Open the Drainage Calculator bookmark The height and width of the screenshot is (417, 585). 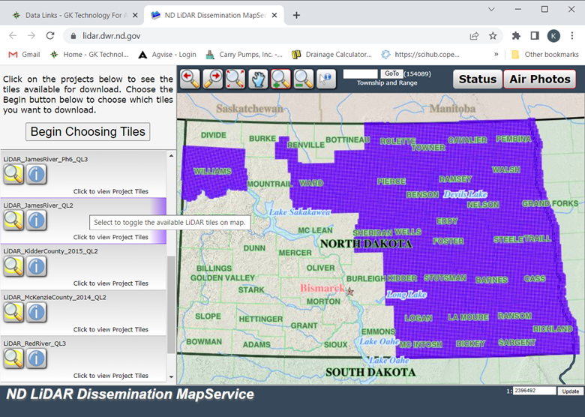(x=331, y=55)
